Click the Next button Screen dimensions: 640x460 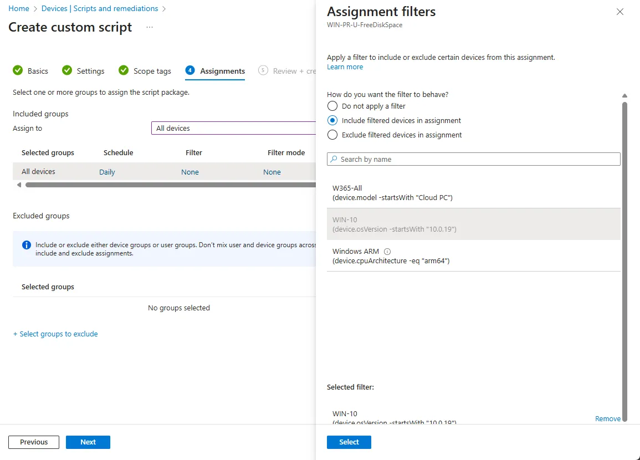coord(88,442)
